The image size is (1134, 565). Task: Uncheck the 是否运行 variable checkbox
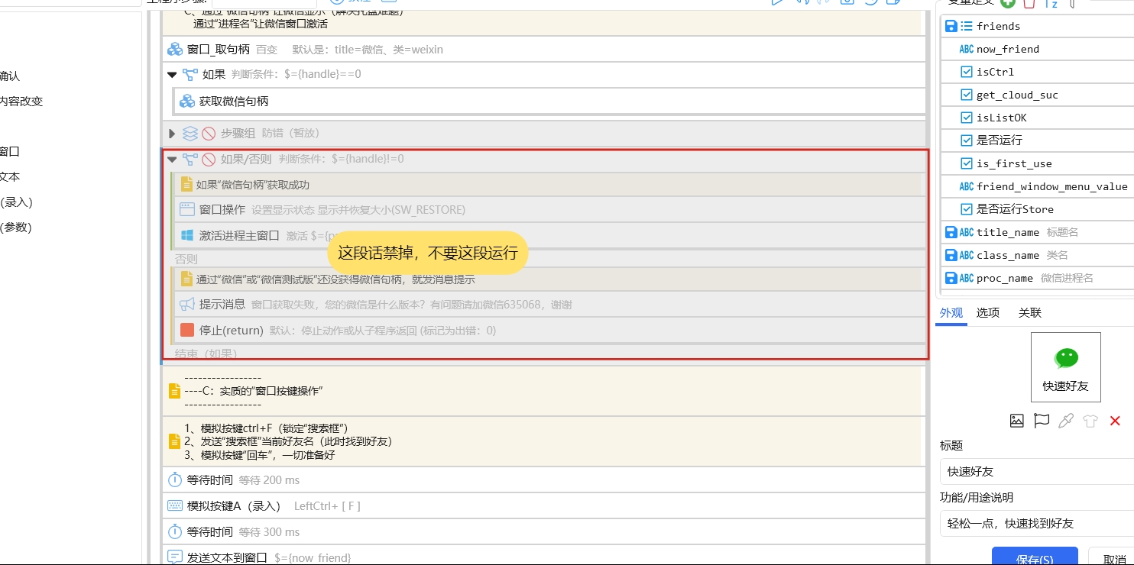pos(967,140)
